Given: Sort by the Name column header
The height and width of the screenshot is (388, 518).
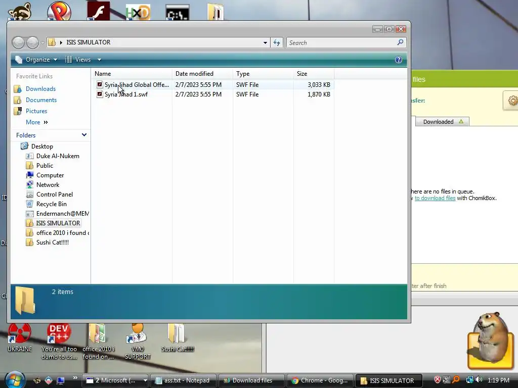Looking at the screenshot, I should [132, 74].
